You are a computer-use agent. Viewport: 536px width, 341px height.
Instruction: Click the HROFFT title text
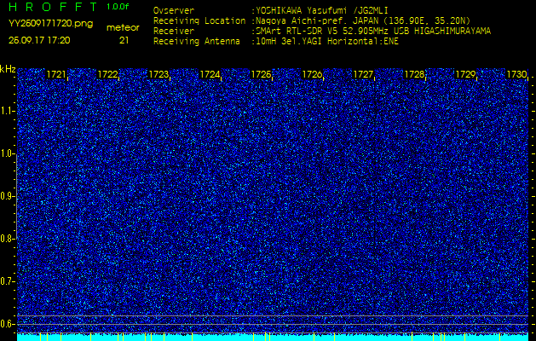coord(53,7)
